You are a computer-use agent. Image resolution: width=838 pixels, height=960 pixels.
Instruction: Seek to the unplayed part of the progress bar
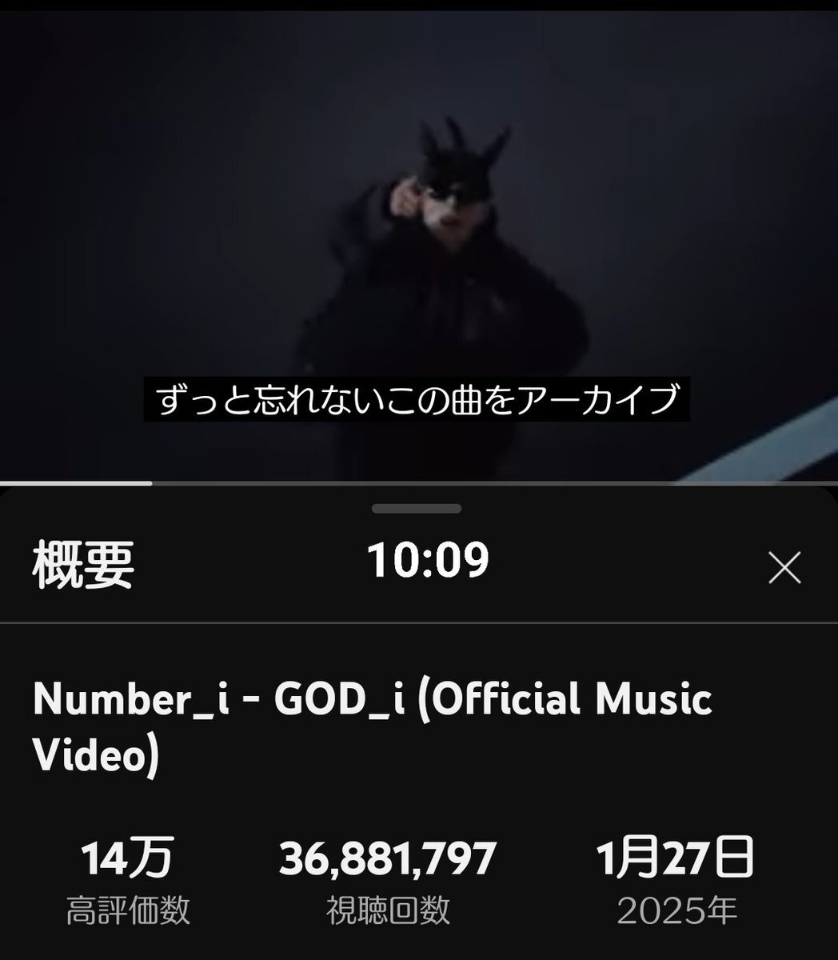coord(494,483)
